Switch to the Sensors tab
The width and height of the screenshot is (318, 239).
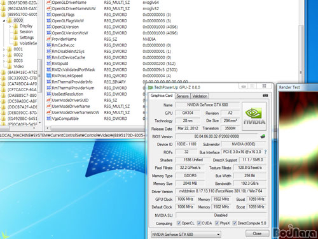tap(183, 96)
